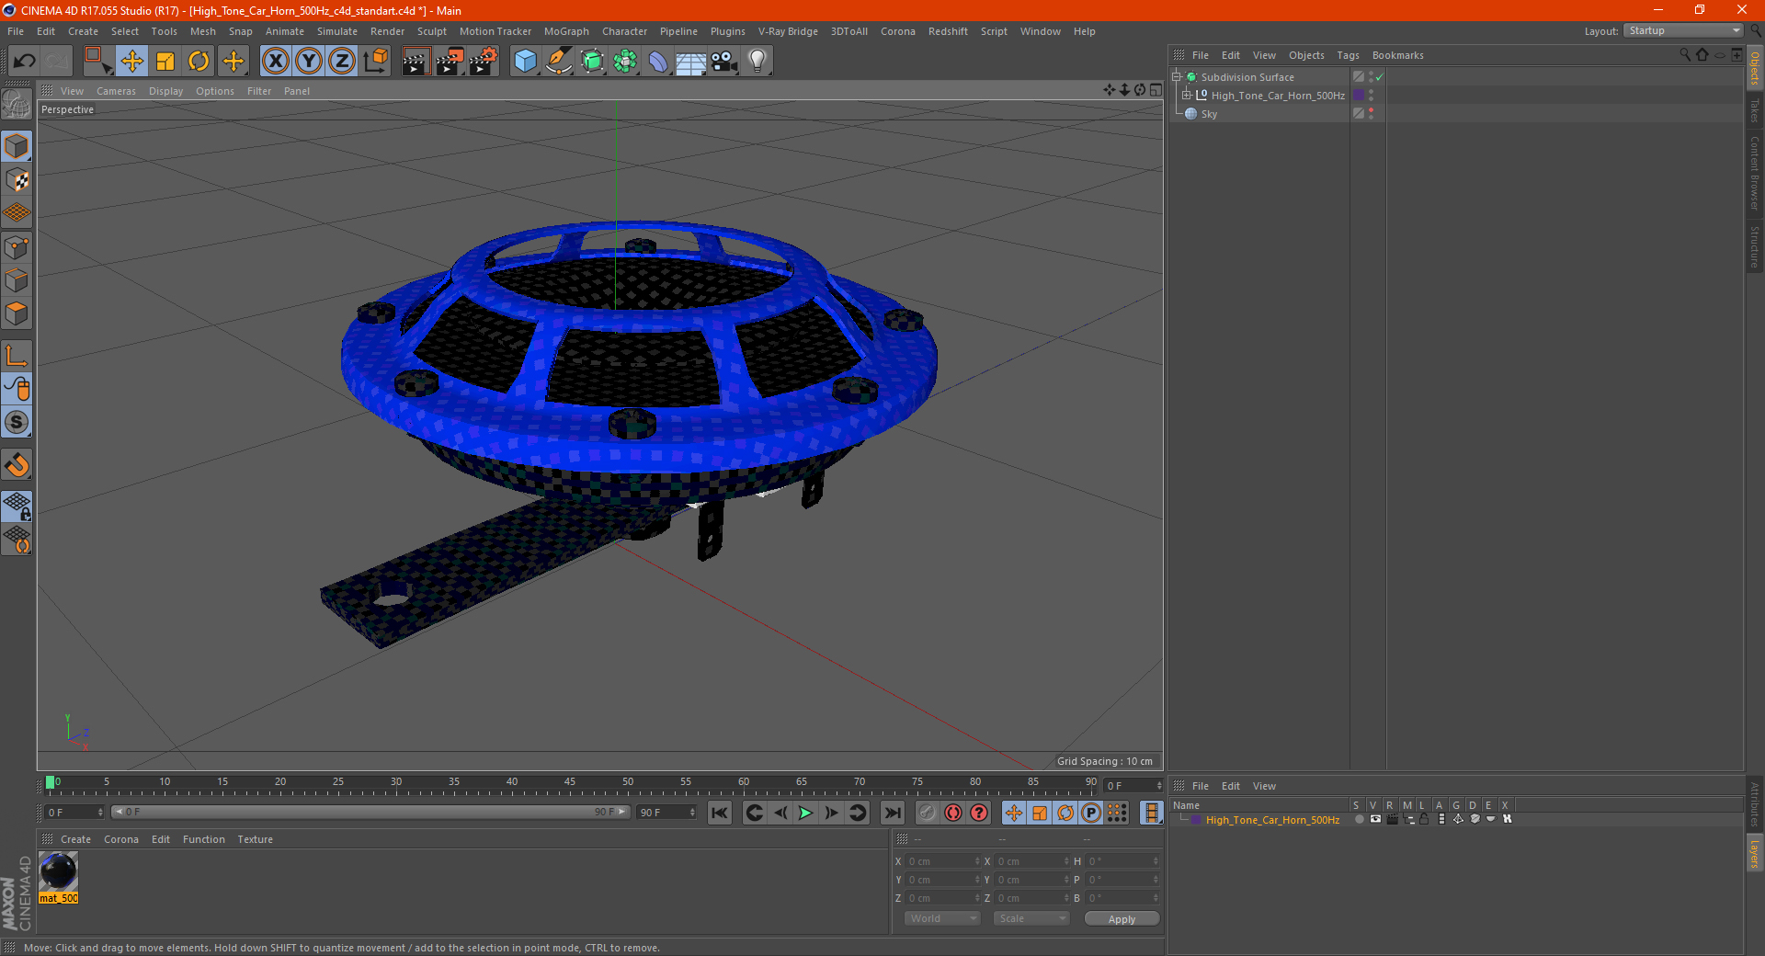1765x956 pixels.
Task: Open the Simulate menu
Action: (x=337, y=31)
